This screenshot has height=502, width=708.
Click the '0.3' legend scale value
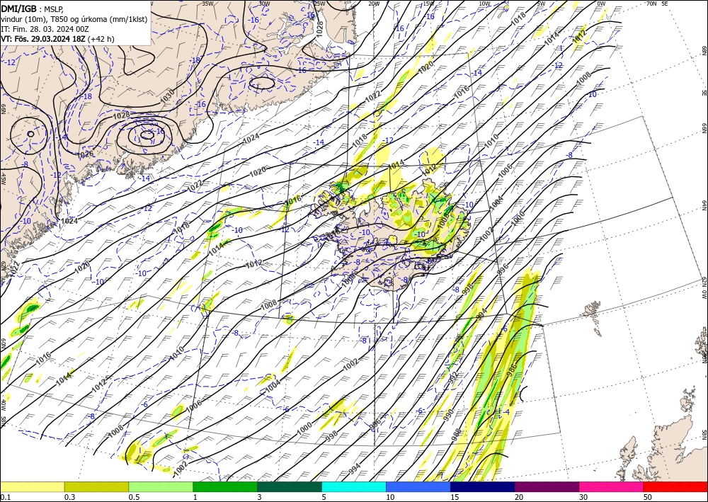(x=69, y=497)
